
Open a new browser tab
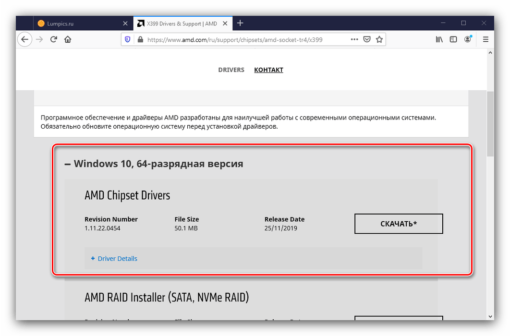(x=240, y=23)
